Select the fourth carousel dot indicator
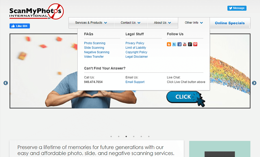The image size is (260, 157). [134, 136]
